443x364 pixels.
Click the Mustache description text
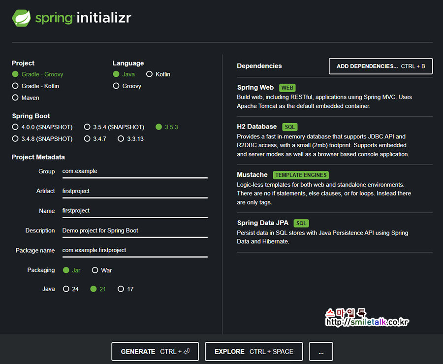[x=324, y=194]
